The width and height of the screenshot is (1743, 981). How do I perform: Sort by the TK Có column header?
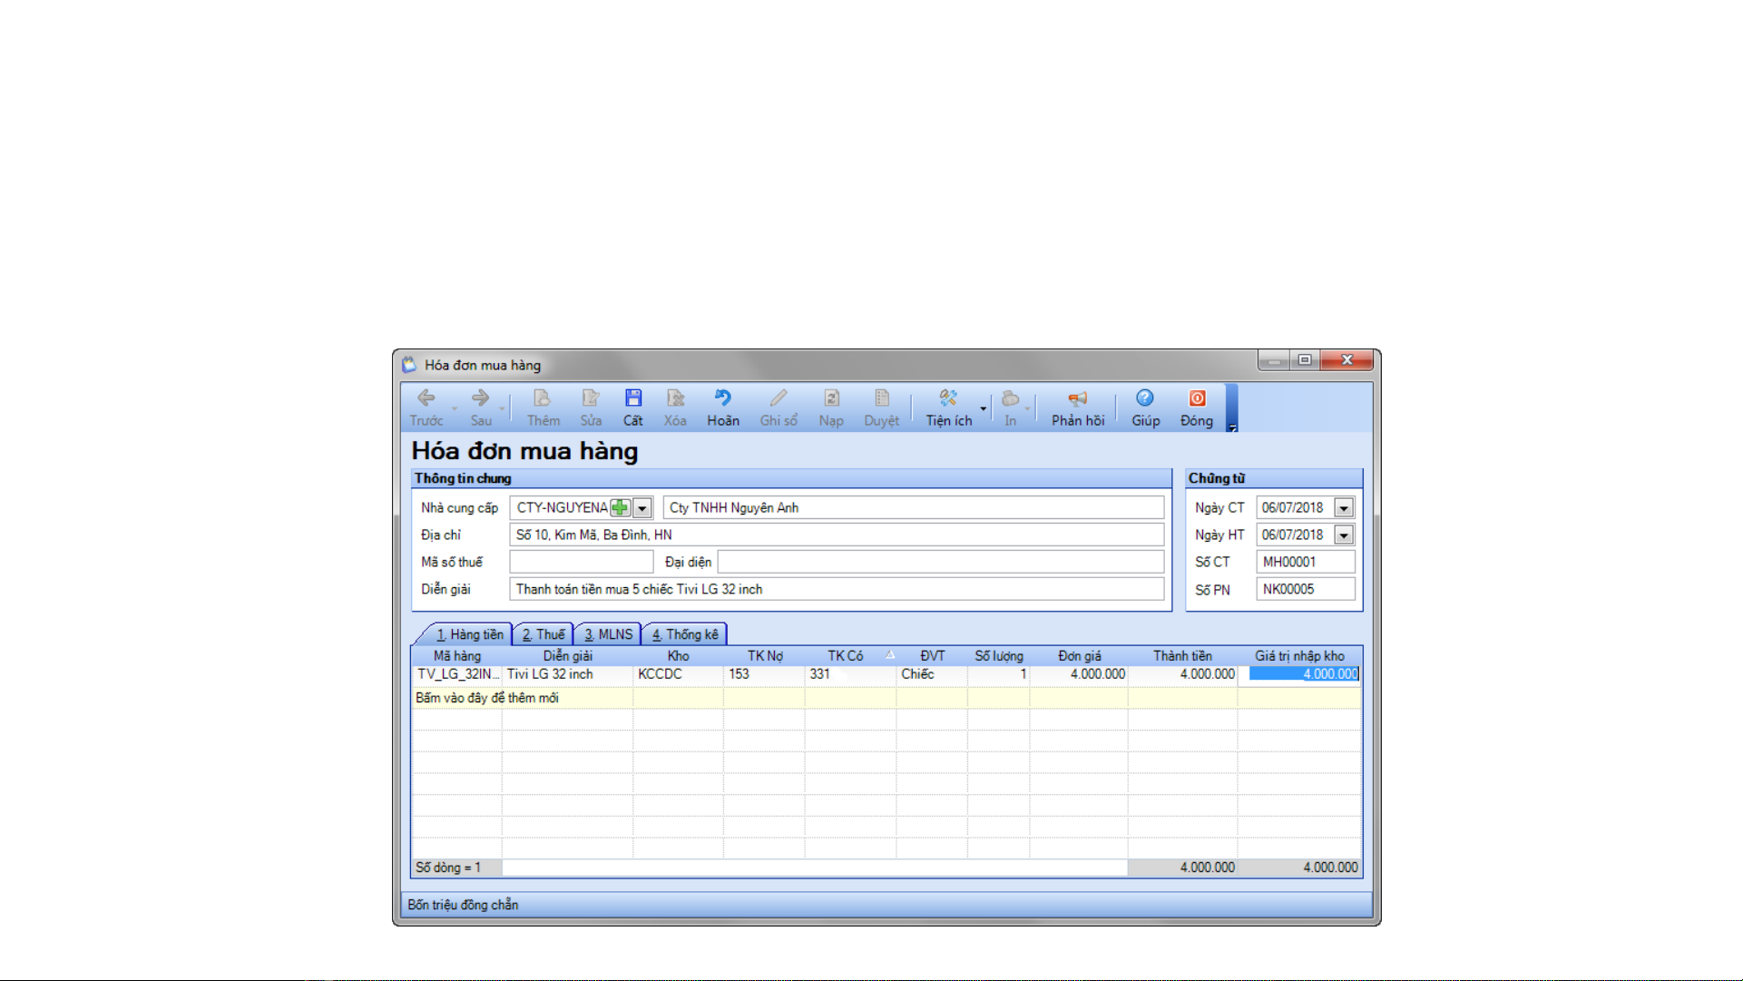tap(845, 656)
